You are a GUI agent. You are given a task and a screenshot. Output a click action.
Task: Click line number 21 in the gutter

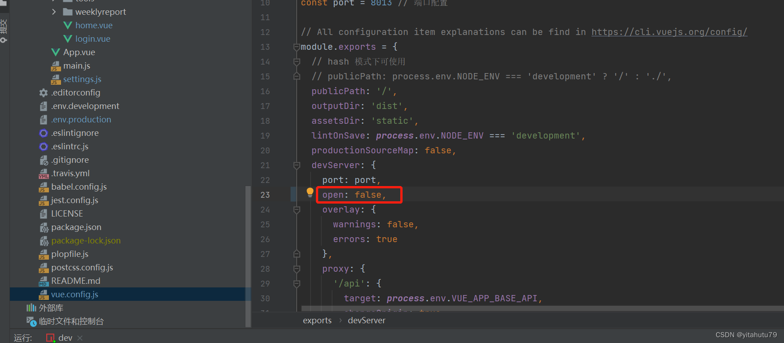pos(265,165)
